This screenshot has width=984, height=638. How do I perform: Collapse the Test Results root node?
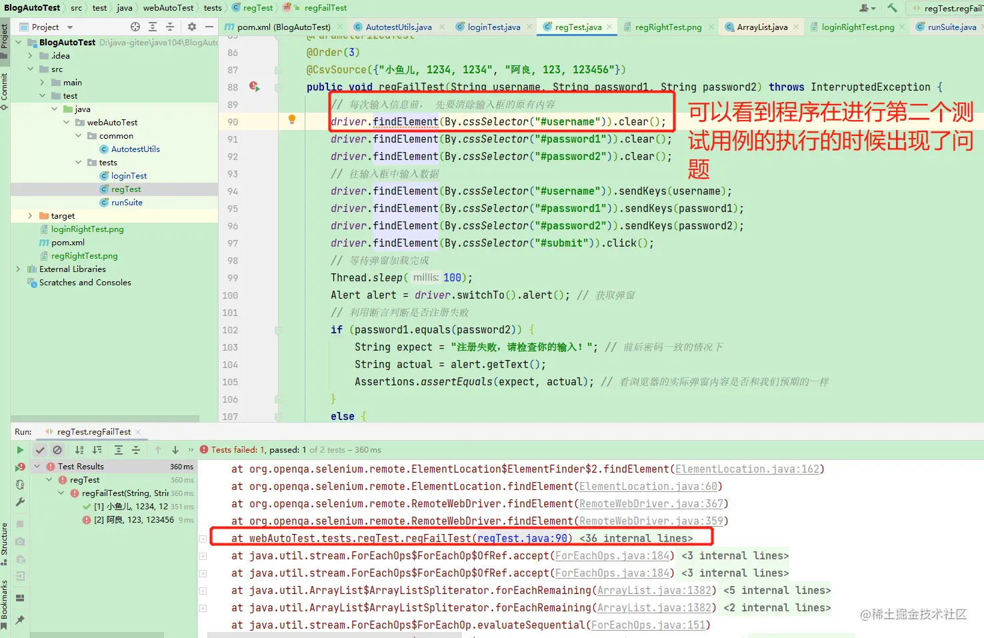tap(37, 467)
